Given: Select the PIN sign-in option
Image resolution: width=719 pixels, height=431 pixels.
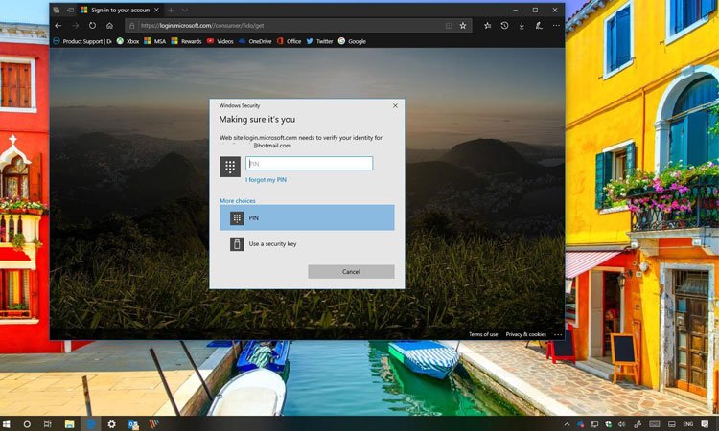Looking at the screenshot, I should [x=307, y=217].
